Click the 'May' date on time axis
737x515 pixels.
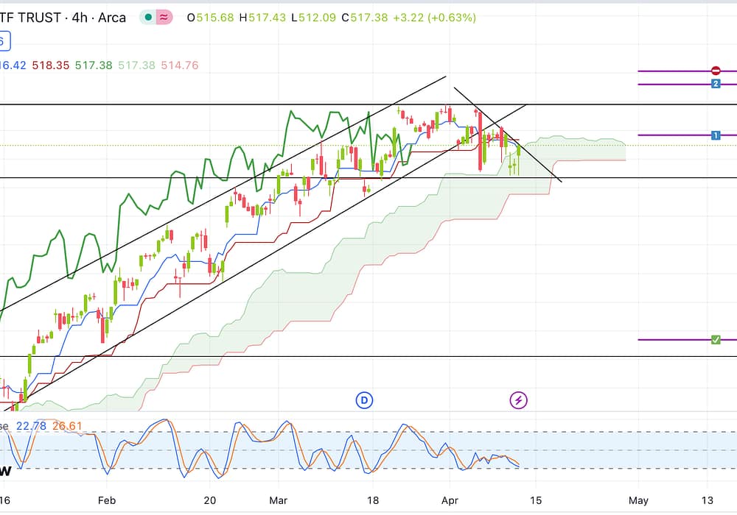[638, 500]
